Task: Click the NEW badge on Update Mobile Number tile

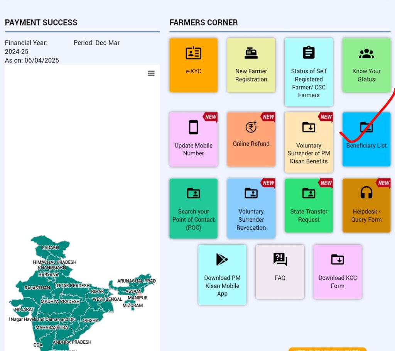Action: coord(211,117)
